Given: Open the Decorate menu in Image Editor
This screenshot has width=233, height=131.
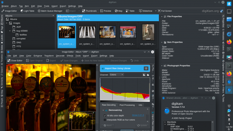Looking at the screenshot, I should click(x=60, y=56).
